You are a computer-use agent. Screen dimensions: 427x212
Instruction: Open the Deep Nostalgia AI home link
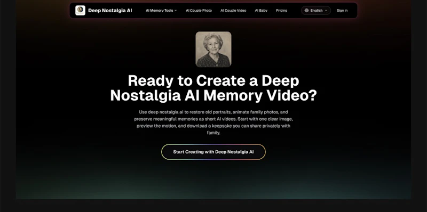104,10
